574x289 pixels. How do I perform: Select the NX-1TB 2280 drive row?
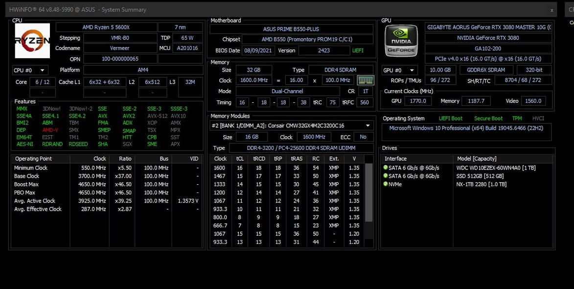(467, 184)
